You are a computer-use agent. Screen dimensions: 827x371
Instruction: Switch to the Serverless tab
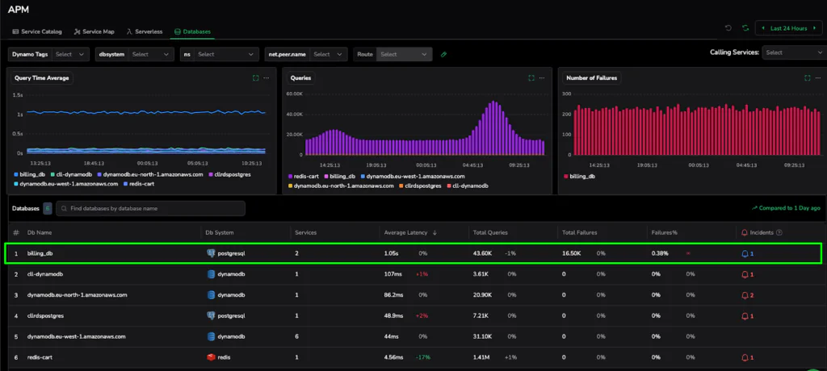point(145,31)
